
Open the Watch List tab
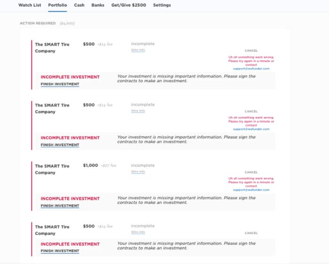[30, 5]
